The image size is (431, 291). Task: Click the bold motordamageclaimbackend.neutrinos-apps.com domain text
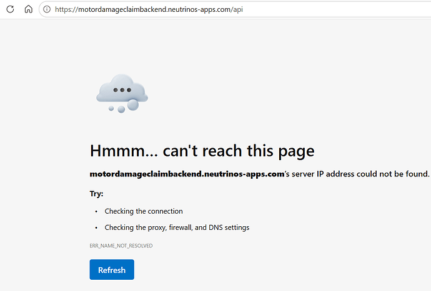click(x=187, y=174)
